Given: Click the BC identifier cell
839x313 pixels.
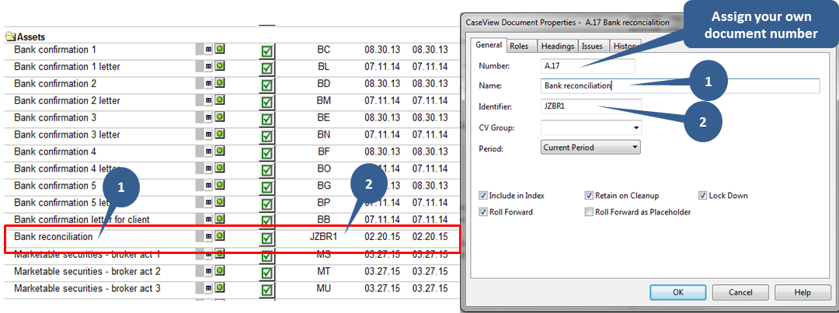Looking at the screenshot, I should coord(324,50).
